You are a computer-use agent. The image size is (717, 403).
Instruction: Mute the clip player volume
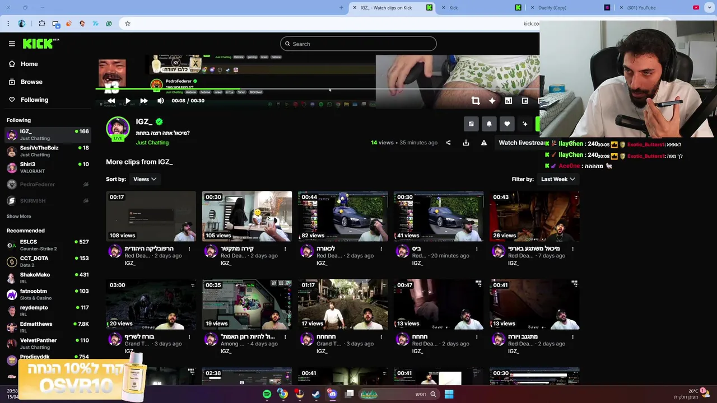161,101
